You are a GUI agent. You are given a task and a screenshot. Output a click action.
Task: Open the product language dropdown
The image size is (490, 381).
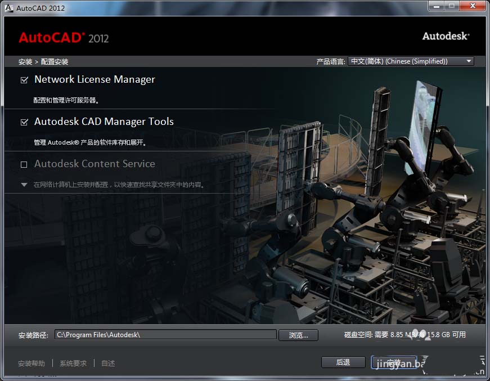pos(411,61)
